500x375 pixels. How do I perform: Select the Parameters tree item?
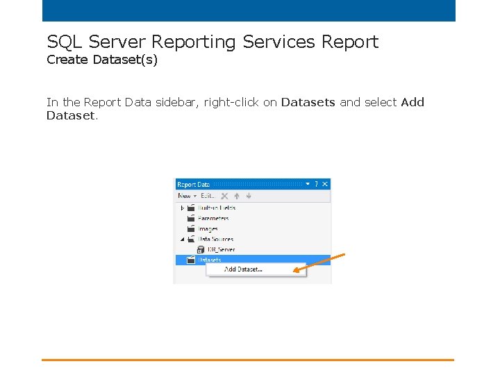[213, 218]
